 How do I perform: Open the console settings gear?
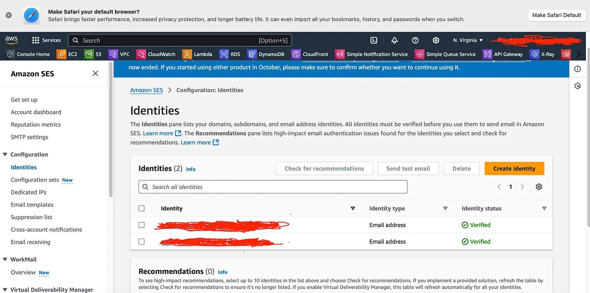pyautogui.click(x=436, y=40)
